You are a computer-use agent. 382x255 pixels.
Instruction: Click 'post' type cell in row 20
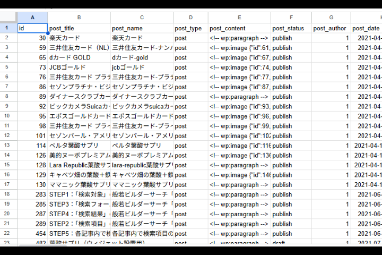(x=190, y=214)
